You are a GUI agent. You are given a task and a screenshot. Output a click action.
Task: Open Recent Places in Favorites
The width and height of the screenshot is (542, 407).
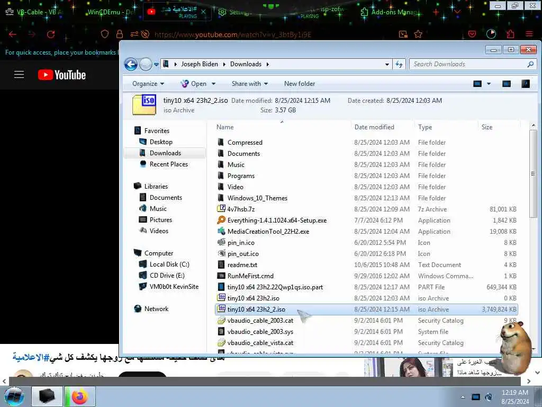168,164
